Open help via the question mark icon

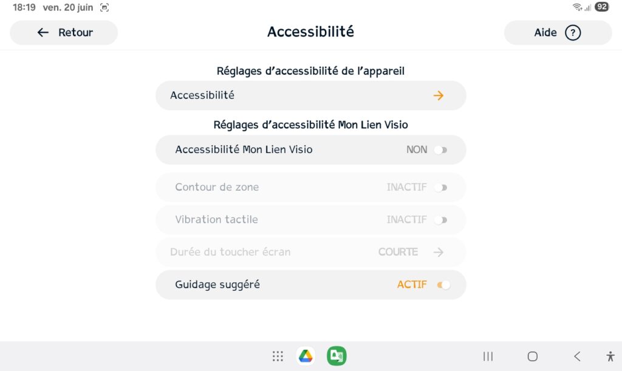pos(573,33)
